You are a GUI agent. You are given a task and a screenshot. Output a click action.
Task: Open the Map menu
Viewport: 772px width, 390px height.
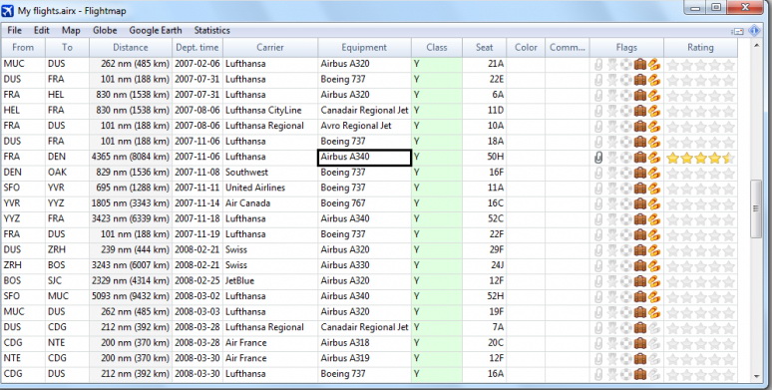(x=71, y=31)
